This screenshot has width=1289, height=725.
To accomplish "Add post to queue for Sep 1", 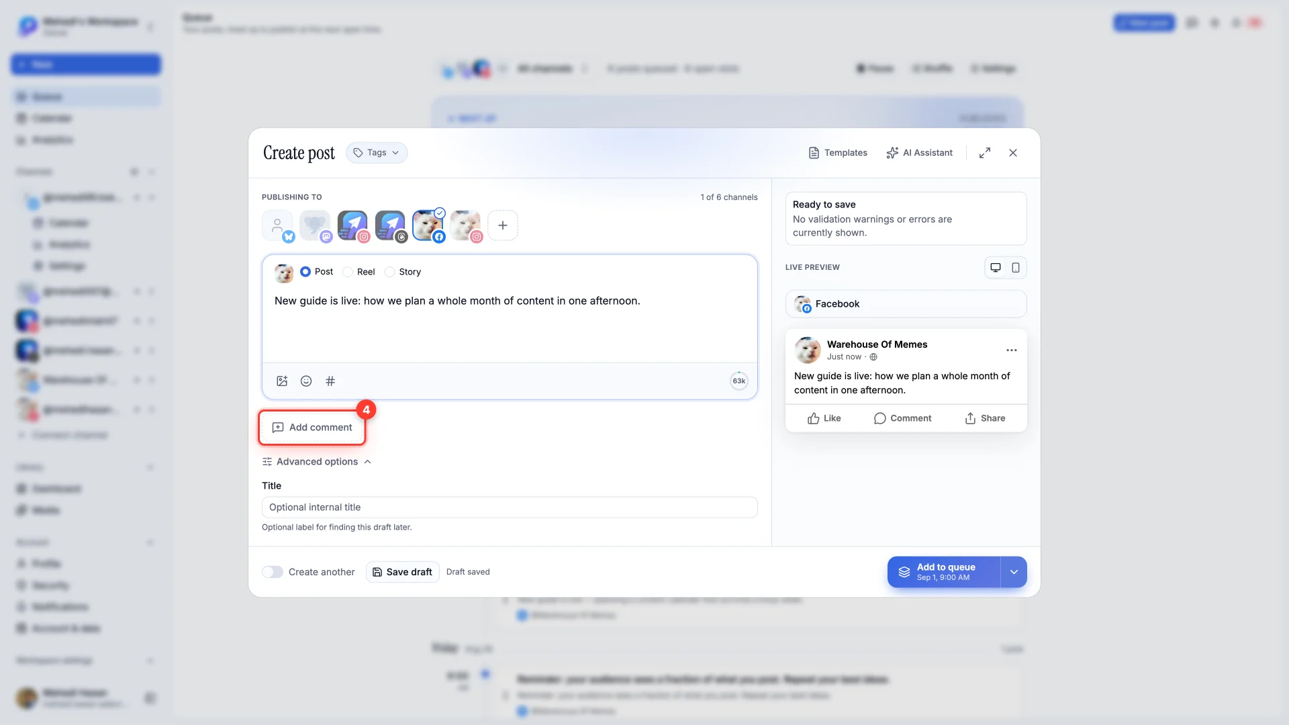I will click(x=944, y=572).
